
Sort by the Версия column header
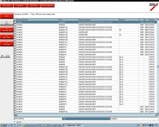tap(129, 20)
